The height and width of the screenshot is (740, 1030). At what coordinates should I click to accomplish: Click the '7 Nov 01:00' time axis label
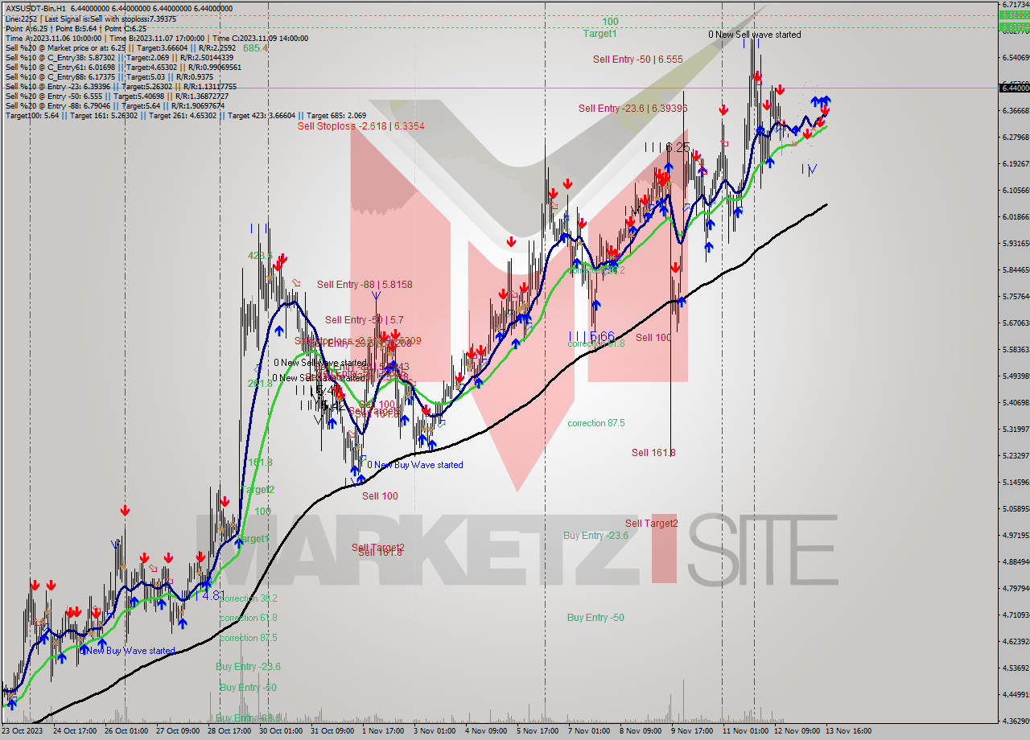(589, 732)
